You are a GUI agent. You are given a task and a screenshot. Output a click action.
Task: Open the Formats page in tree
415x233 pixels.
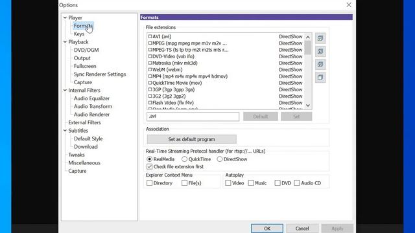click(x=83, y=26)
